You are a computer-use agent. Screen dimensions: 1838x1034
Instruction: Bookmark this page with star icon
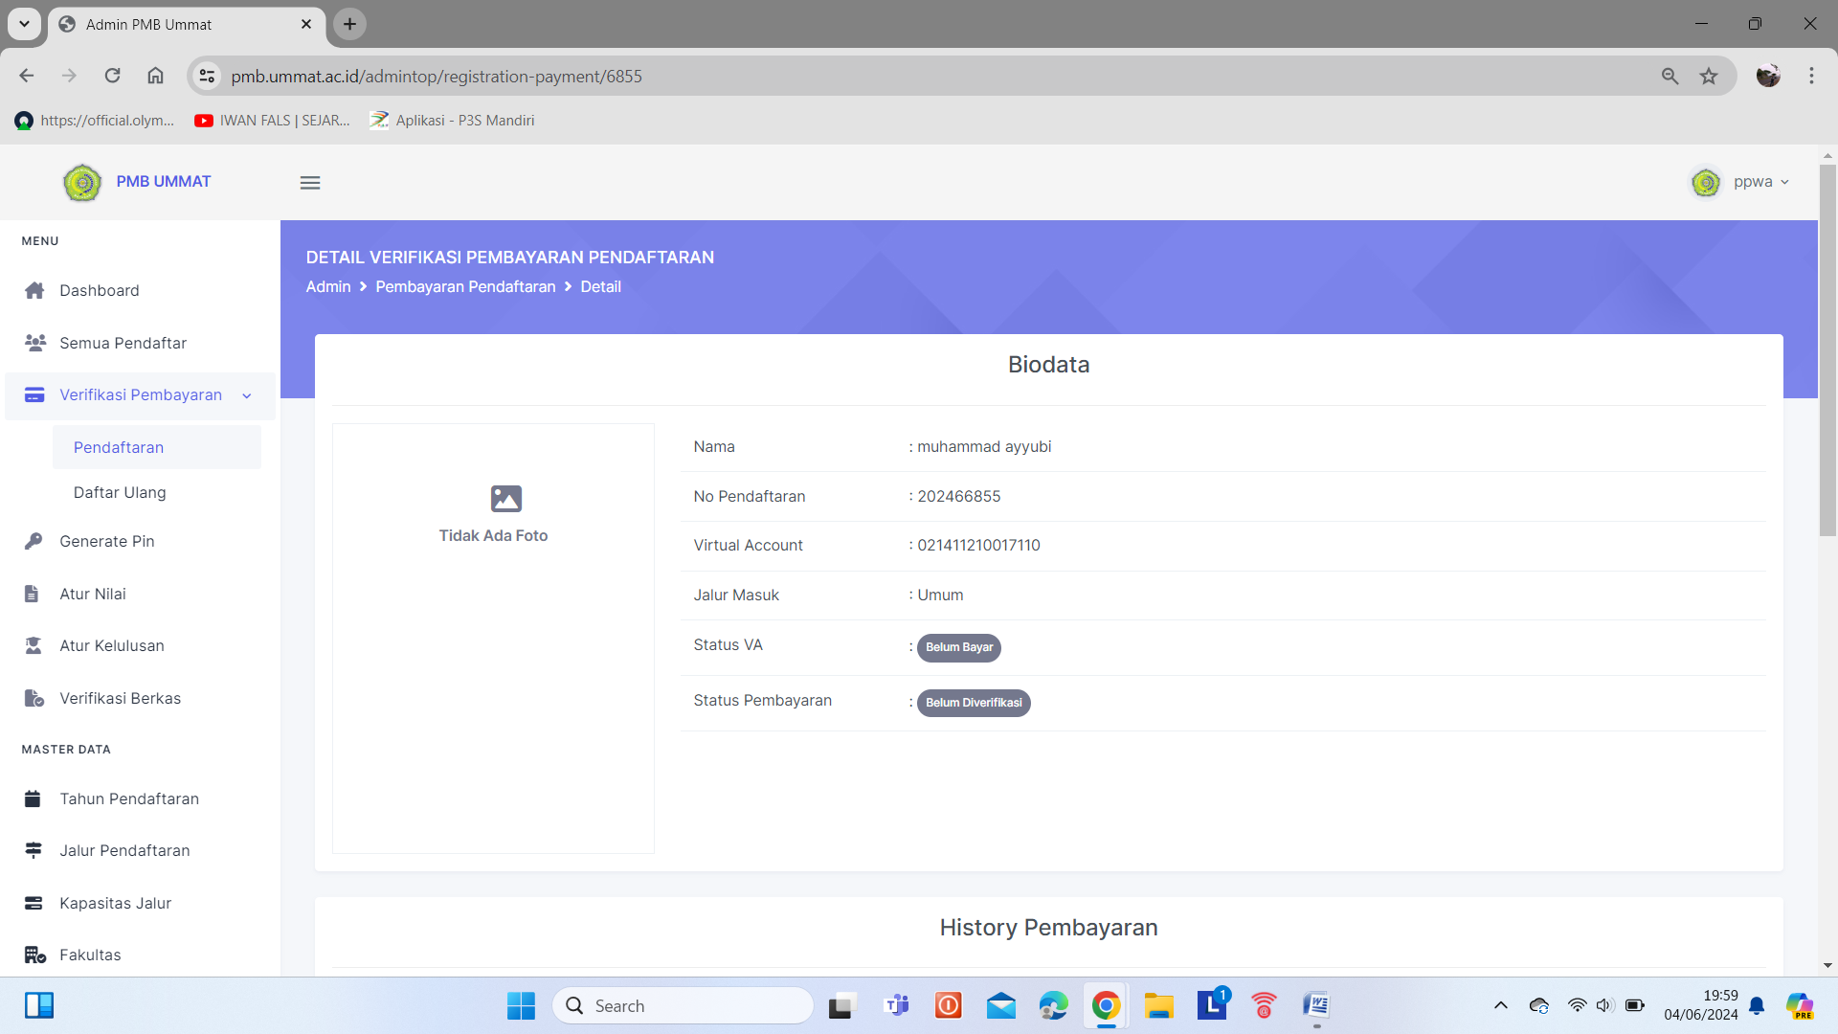point(1709,77)
